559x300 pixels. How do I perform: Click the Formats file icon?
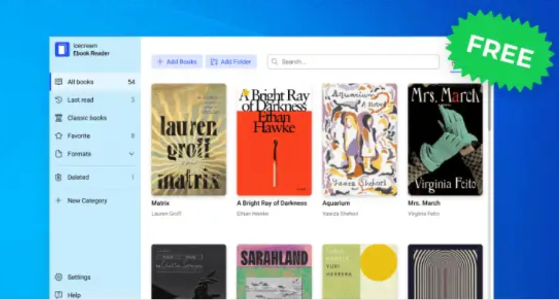(59, 154)
